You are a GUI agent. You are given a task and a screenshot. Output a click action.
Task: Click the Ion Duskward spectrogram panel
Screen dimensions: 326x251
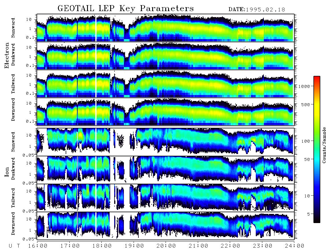point(166,170)
